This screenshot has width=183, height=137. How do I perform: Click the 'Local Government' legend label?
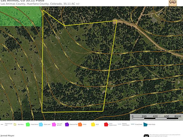coord(113,124)
